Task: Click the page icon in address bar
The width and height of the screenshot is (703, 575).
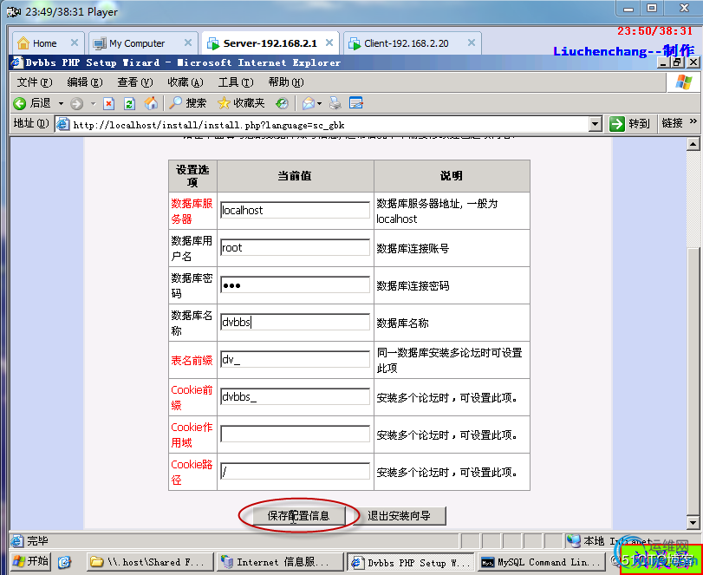Action: pyautogui.click(x=63, y=124)
